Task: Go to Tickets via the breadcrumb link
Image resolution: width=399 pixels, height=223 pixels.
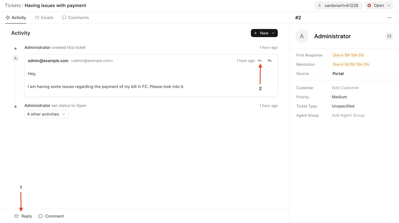Action: pyautogui.click(x=12, y=5)
